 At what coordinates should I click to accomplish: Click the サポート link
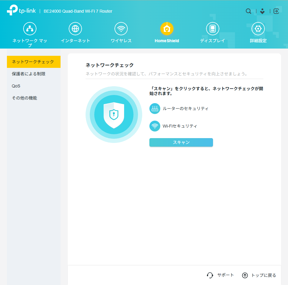(225, 275)
